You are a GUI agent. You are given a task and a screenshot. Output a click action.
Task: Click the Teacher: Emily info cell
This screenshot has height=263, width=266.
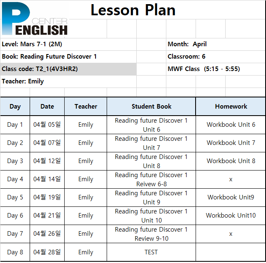point(68,81)
